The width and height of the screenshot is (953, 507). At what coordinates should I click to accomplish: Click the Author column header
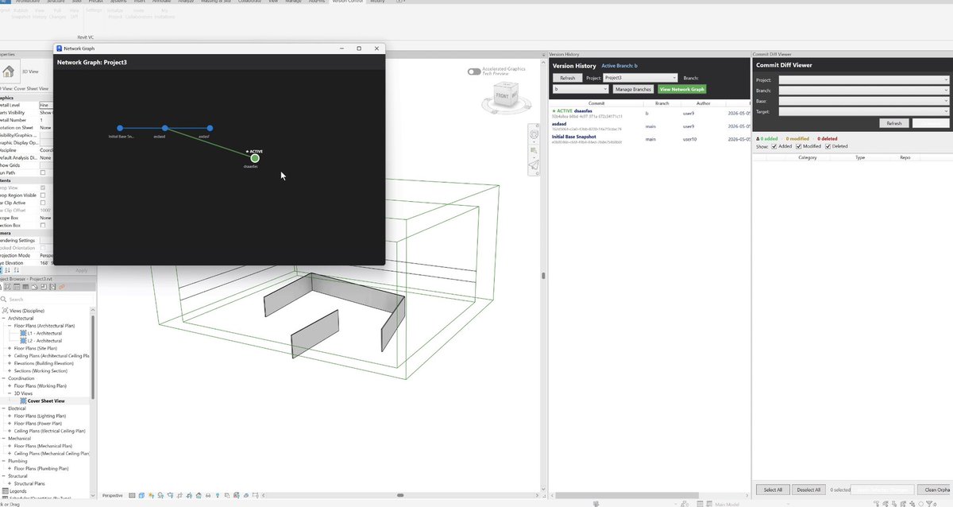click(703, 103)
